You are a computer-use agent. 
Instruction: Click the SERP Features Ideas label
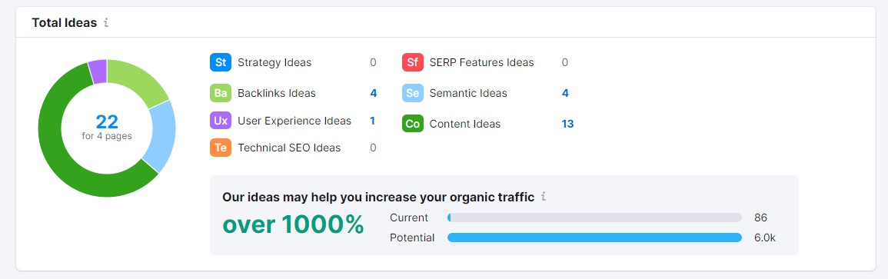482,62
